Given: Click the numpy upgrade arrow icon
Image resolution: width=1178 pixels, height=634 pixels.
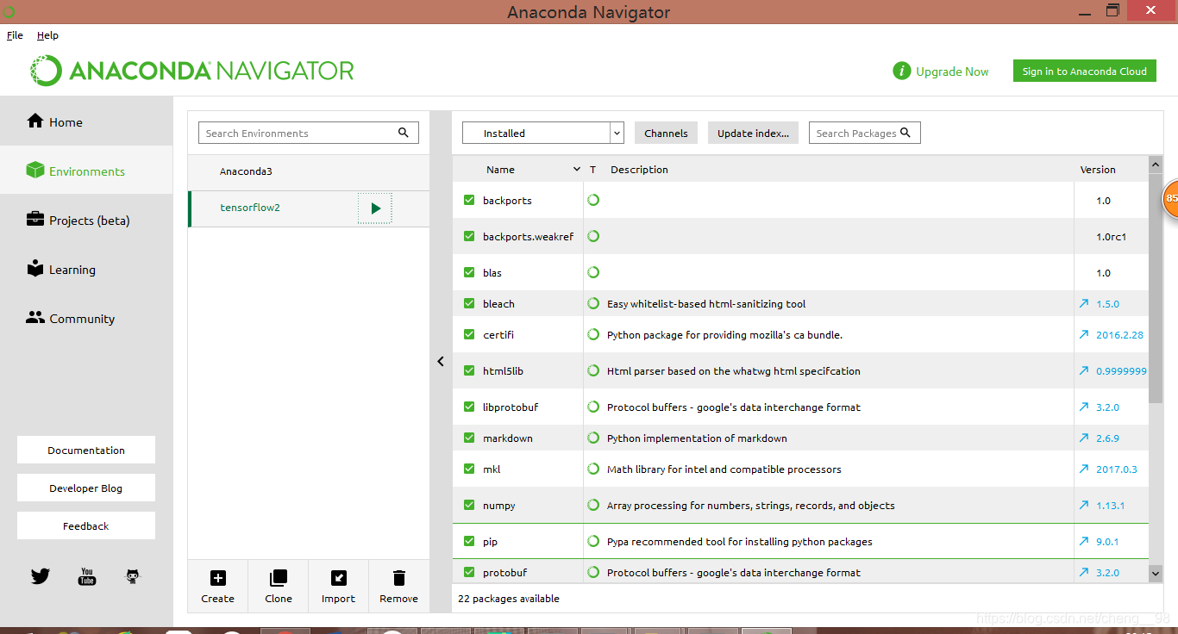Looking at the screenshot, I should point(1083,505).
